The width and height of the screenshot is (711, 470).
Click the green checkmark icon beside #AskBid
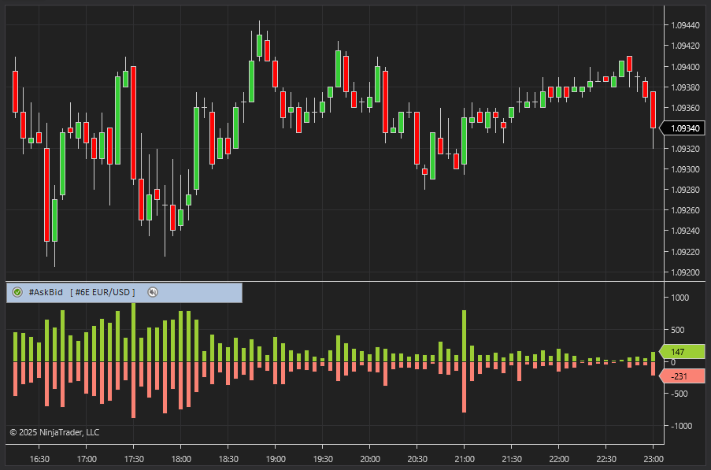point(17,292)
